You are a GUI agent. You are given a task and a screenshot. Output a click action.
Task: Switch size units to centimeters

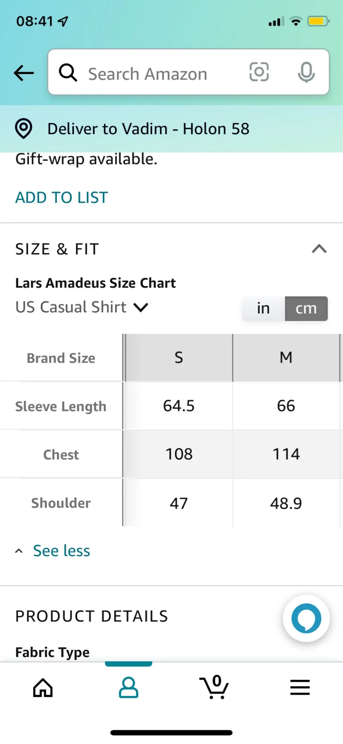pyautogui.click(x=306, y=308)
